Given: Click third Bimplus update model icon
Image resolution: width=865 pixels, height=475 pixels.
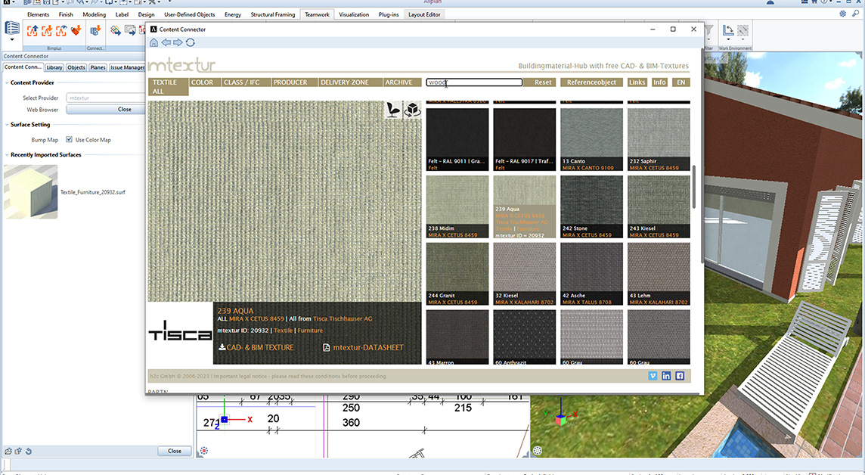Looking at the screenshot, I should click(x=61, y=31).
